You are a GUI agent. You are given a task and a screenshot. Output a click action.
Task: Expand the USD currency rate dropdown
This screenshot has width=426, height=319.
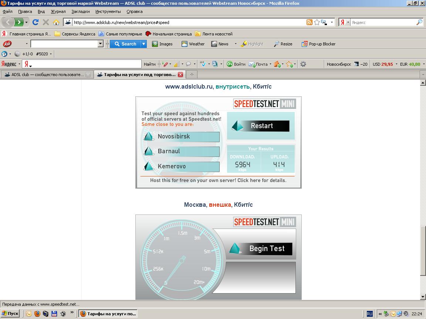396,64
